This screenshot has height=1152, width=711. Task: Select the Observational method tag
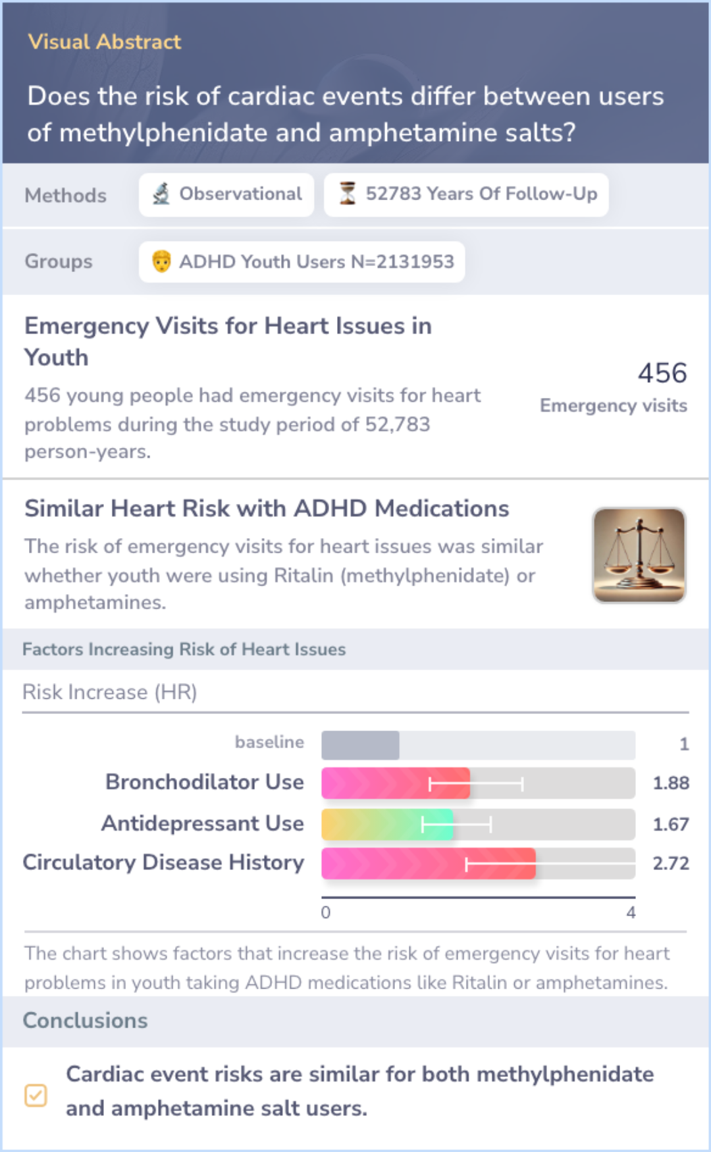(x=226, y=194)
